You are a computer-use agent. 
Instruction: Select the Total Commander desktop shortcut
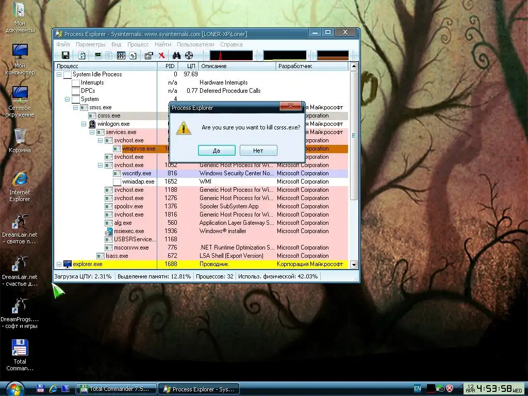[x=20, y=355]
